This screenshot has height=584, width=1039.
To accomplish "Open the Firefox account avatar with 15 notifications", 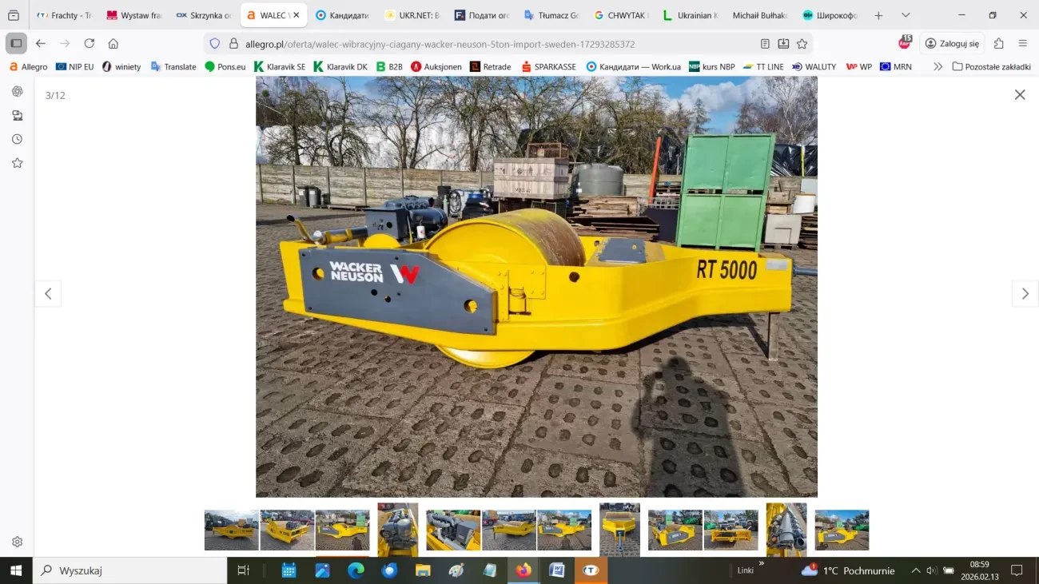I will point(902,44).
